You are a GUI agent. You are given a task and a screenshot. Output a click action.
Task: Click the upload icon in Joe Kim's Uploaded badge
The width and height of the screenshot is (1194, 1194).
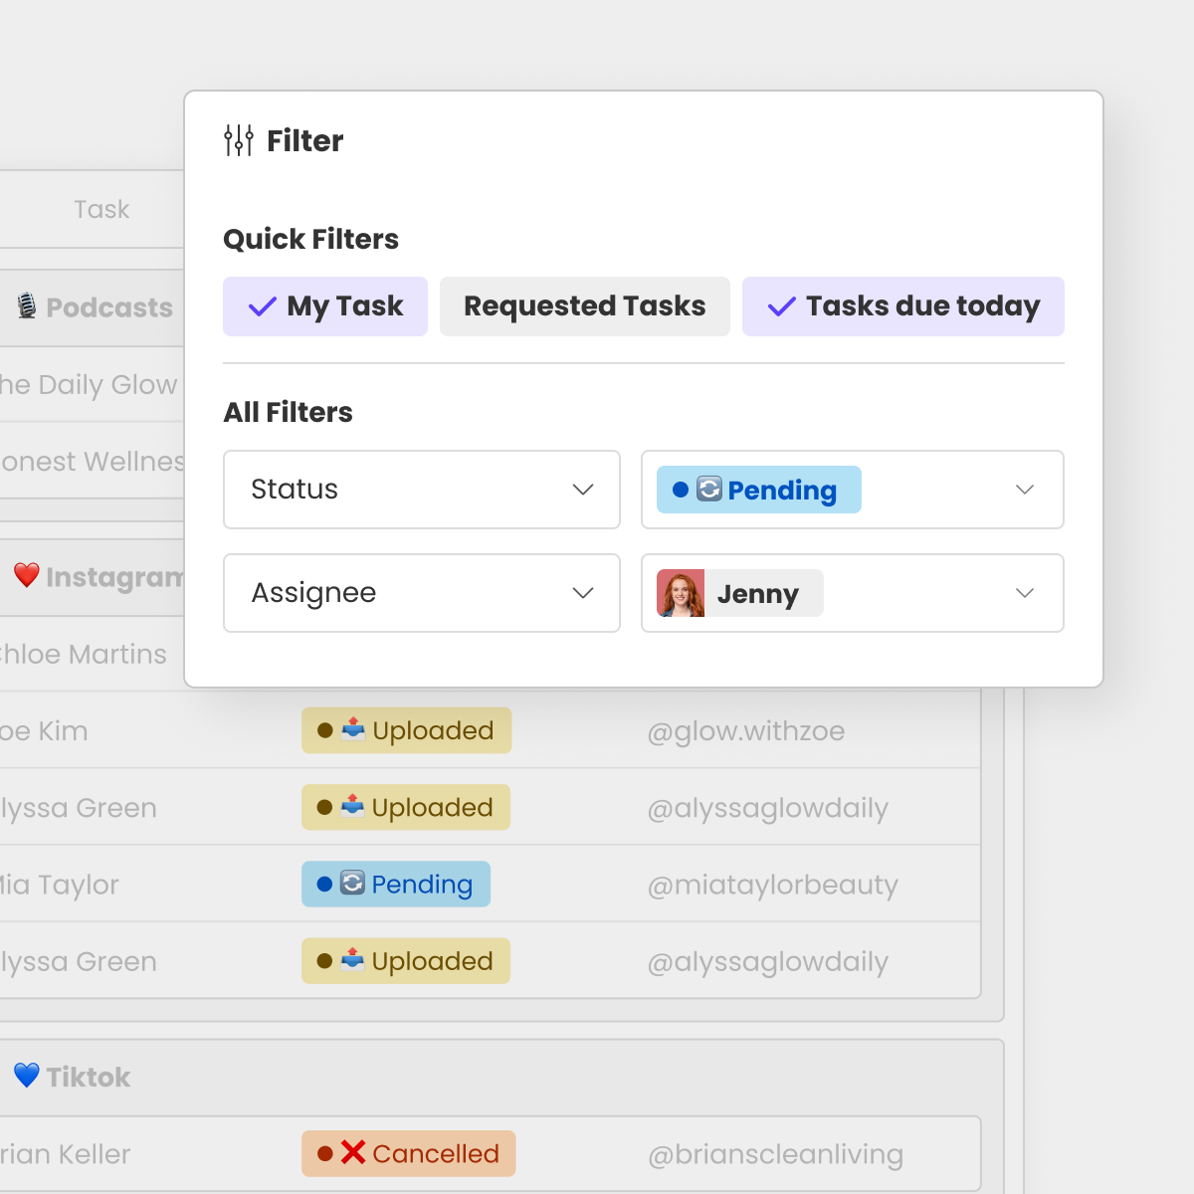[355, 729]
